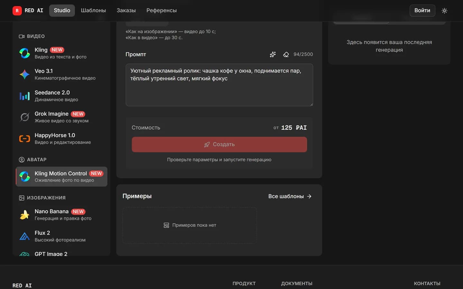
Task: Click the ДОКУМЕНТЫ footer heading
Action: coord(297,284)
